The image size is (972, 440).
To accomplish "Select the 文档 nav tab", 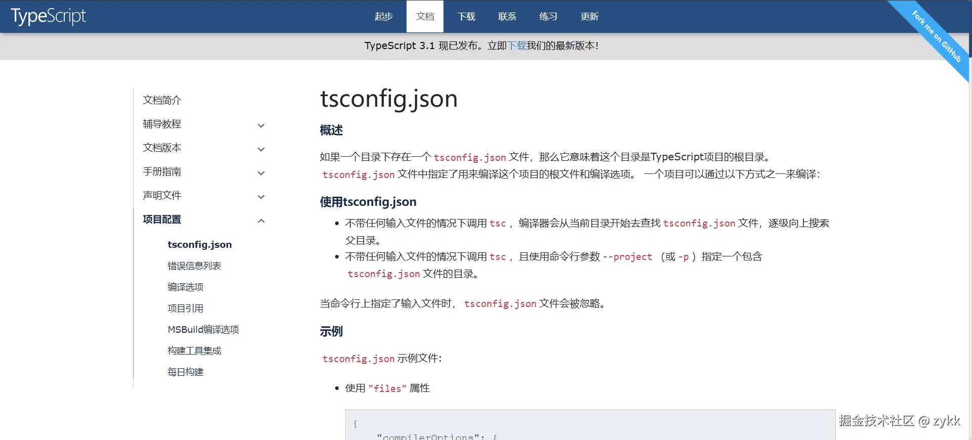I will [x=425, y=17].
